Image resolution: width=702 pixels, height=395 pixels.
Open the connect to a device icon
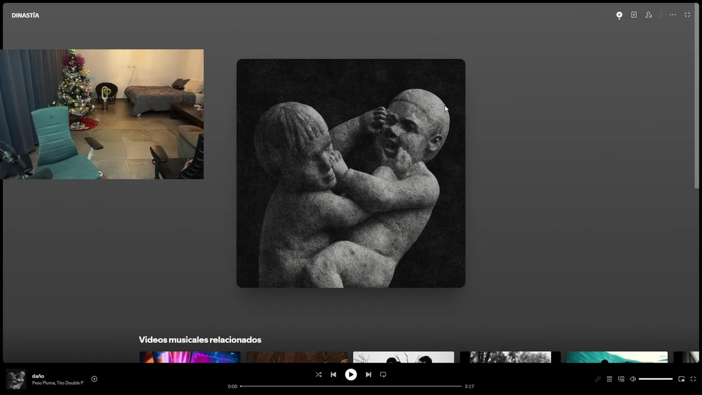click(621, 379)
